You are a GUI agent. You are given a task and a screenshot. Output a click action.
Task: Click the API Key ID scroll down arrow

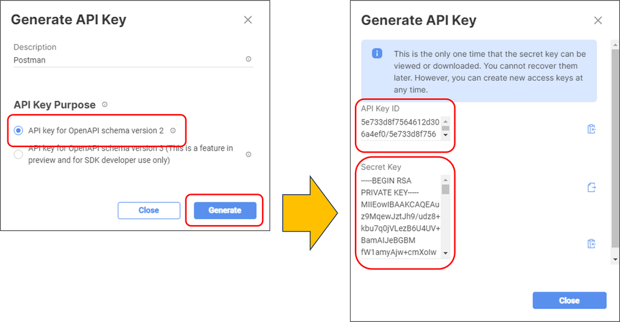(446, 135)
